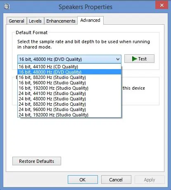
Task: Choose 24 bit, 48000 Hz (Studio Quality)
Action: click(x=69, y=99)
